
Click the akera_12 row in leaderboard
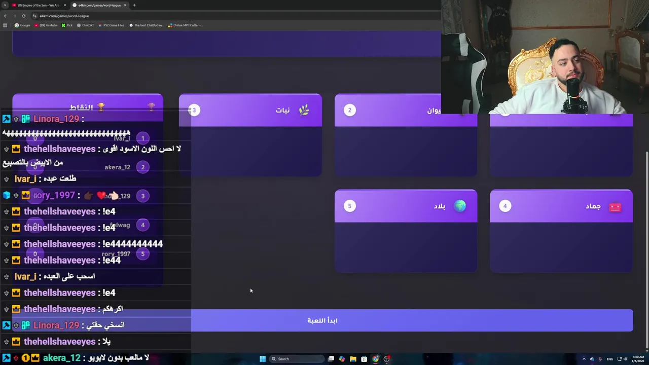[88, 167]
